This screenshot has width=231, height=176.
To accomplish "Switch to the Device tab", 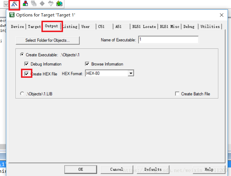I will pyautogui.click(x=17, y=27).
